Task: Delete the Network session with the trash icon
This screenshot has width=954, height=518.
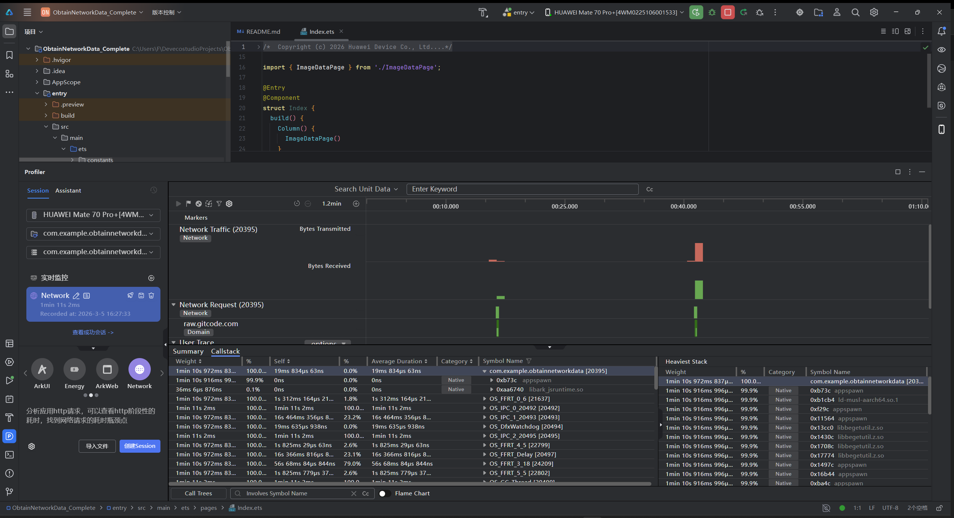Action: (x=151, y=295)
